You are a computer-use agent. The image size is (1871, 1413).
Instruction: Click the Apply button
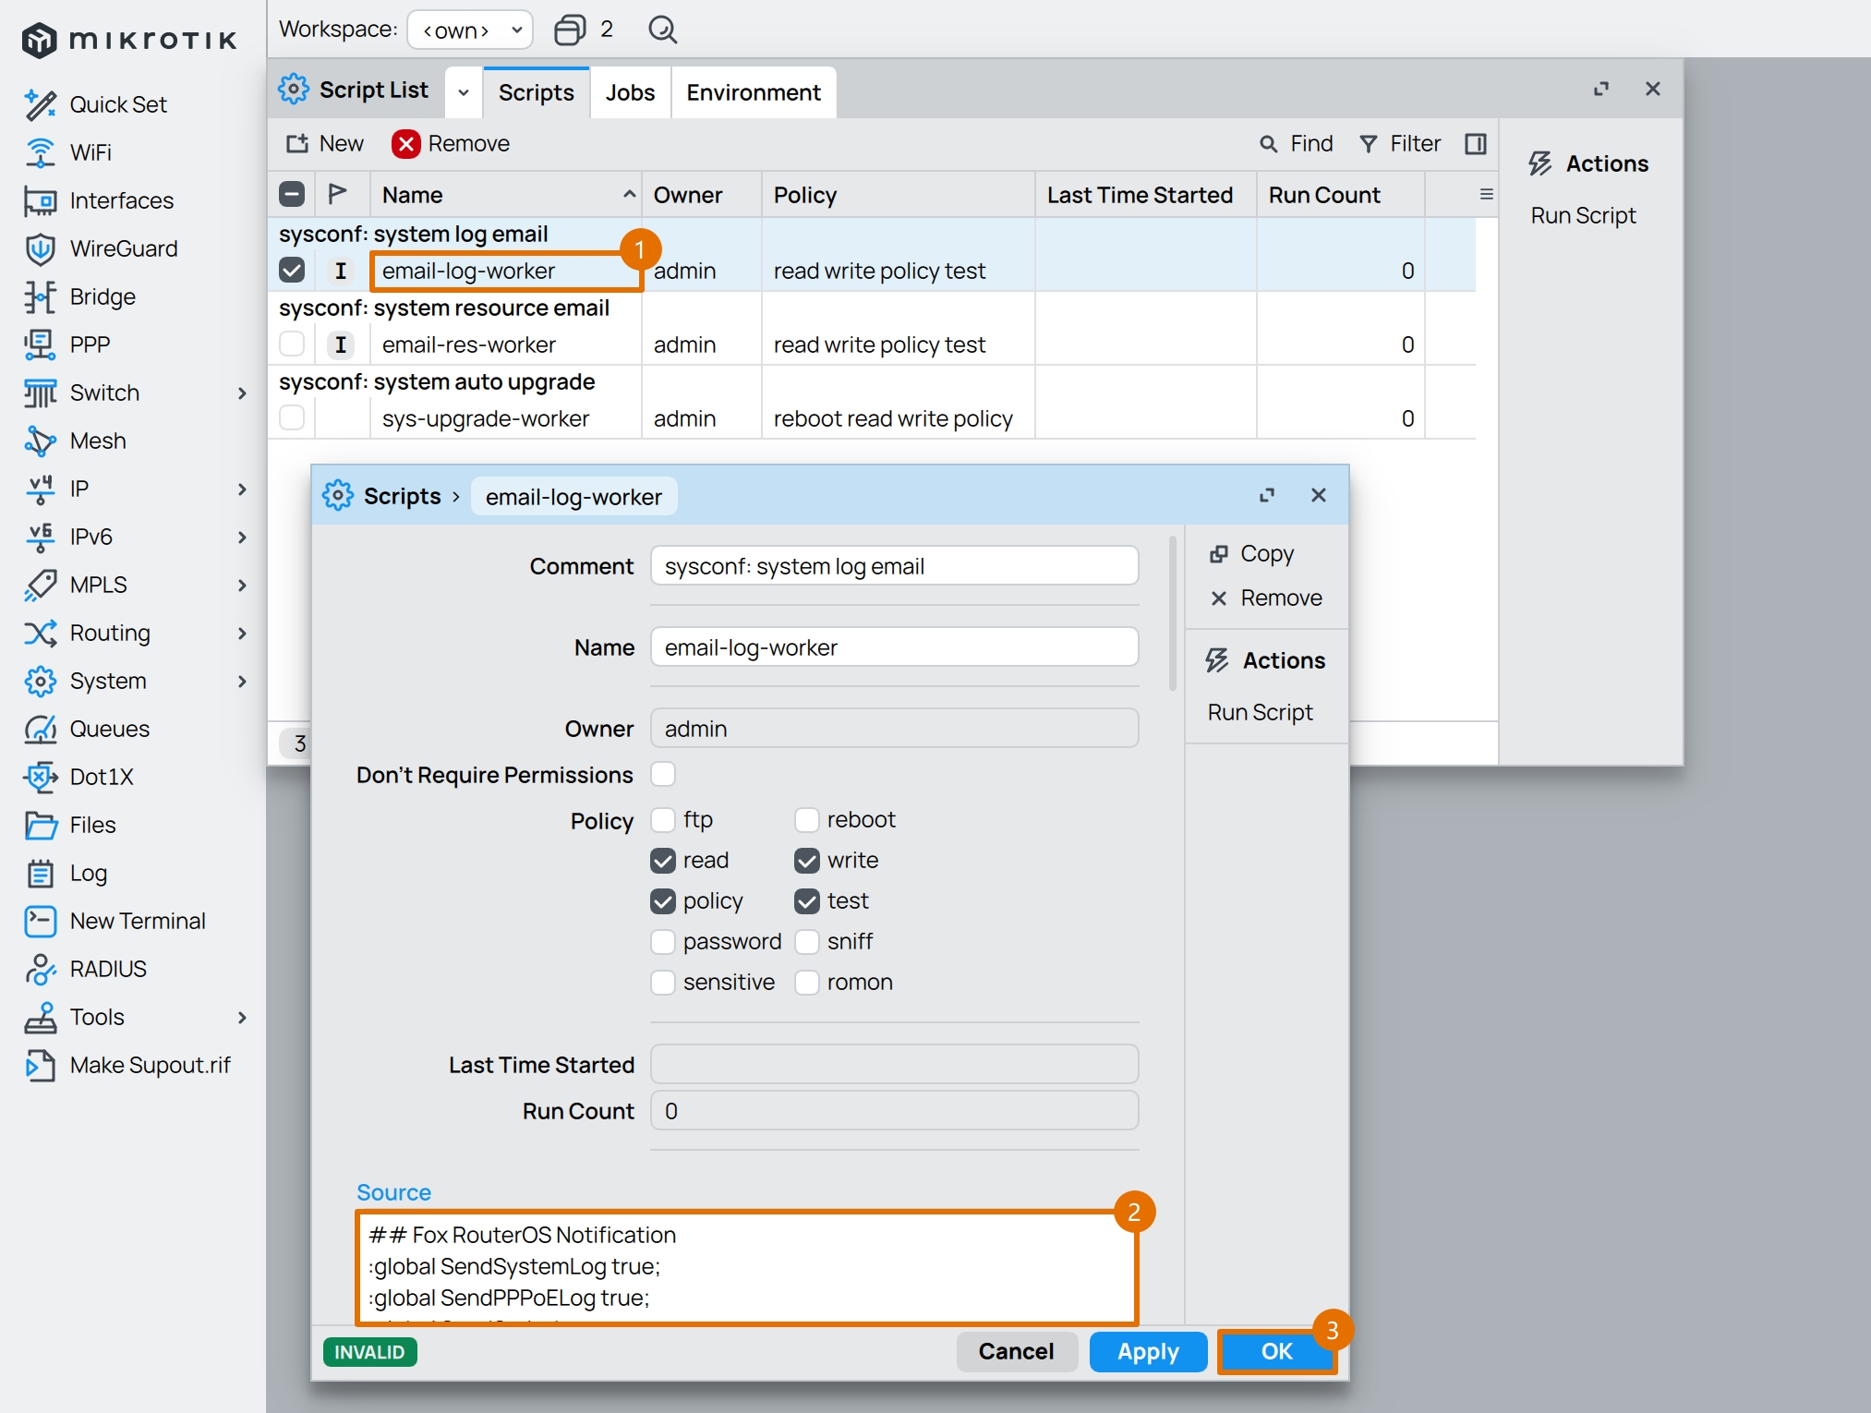coord(1148,1351)
